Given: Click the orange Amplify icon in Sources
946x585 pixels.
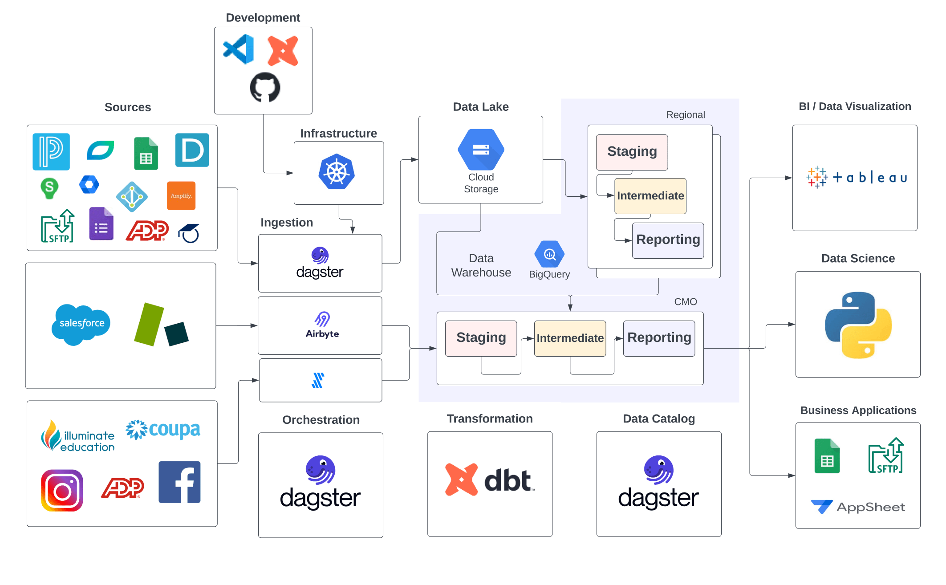Looking at the screenshot, I should click(181, 196).
